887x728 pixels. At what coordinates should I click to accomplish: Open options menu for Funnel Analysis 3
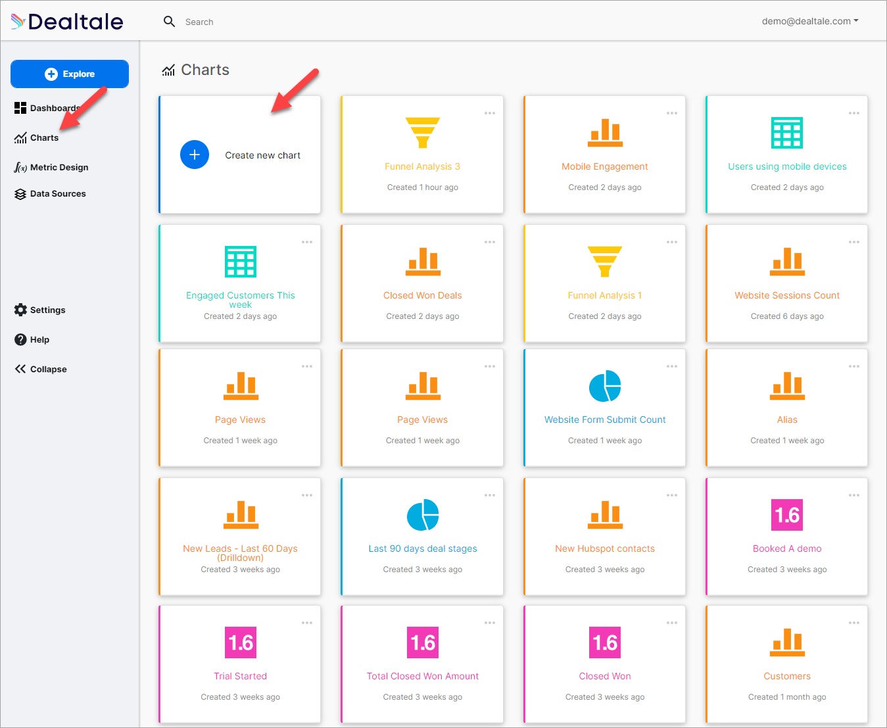click(490, 113)
